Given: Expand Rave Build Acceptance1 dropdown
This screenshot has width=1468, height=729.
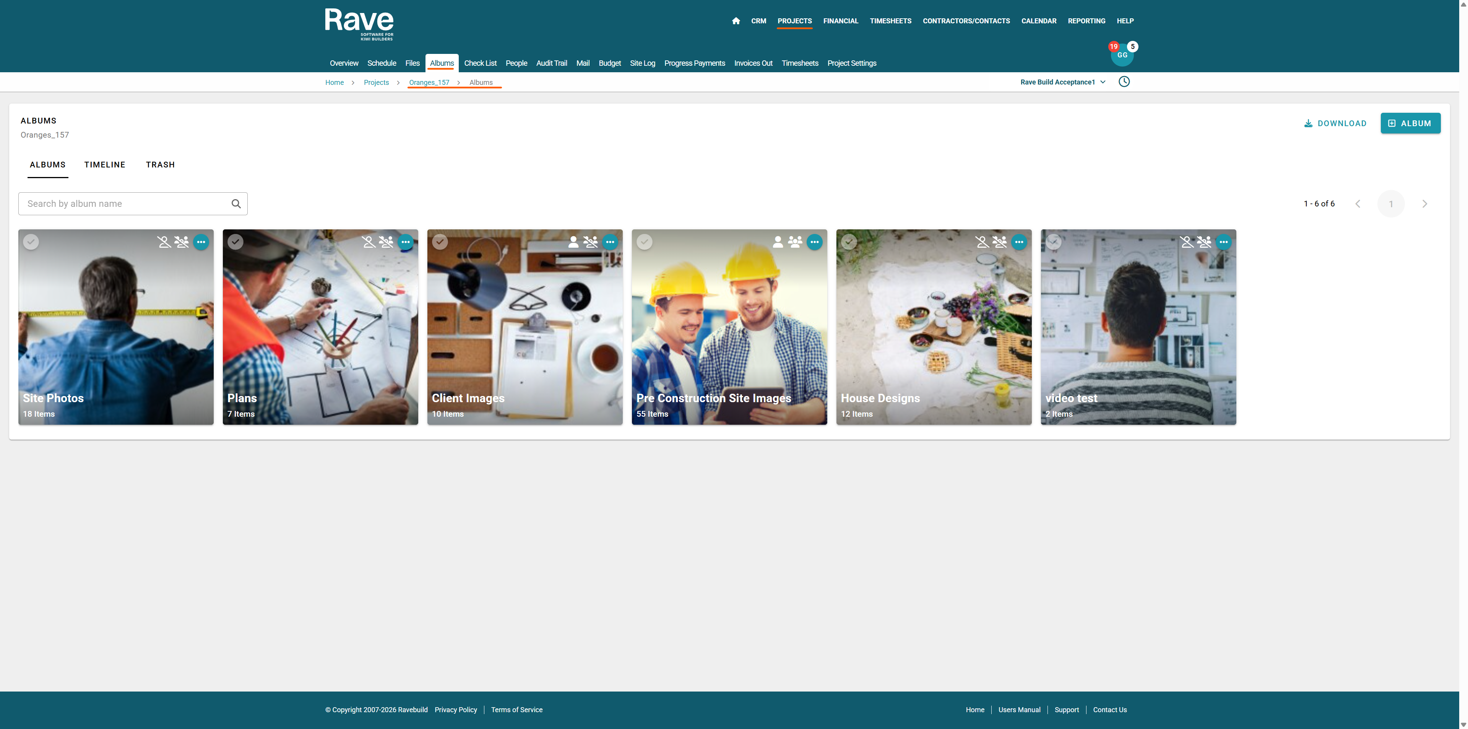Looking at the screenshot, I should point(1063,82).
